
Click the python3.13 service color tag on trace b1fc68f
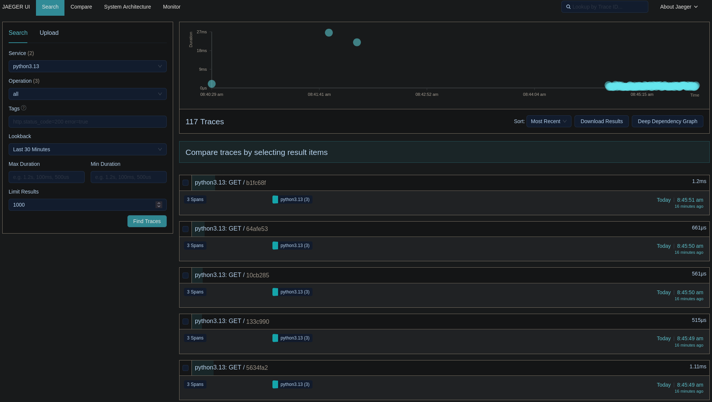[x=292, y=200]
